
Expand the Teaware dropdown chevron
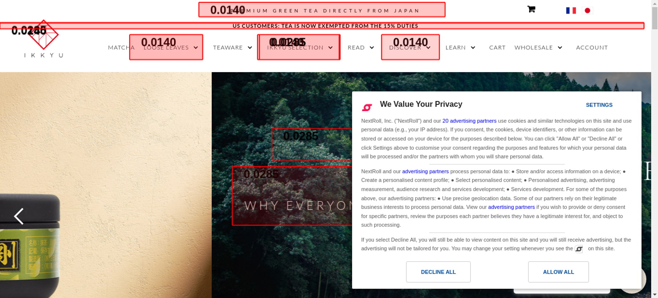250,48
